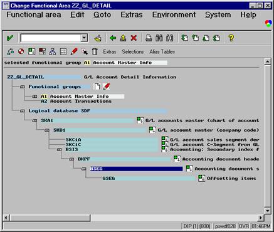Screen dimensions: 274x232
Task: Select the ZZ_GL_DETAIL root node
Action: 44,77
